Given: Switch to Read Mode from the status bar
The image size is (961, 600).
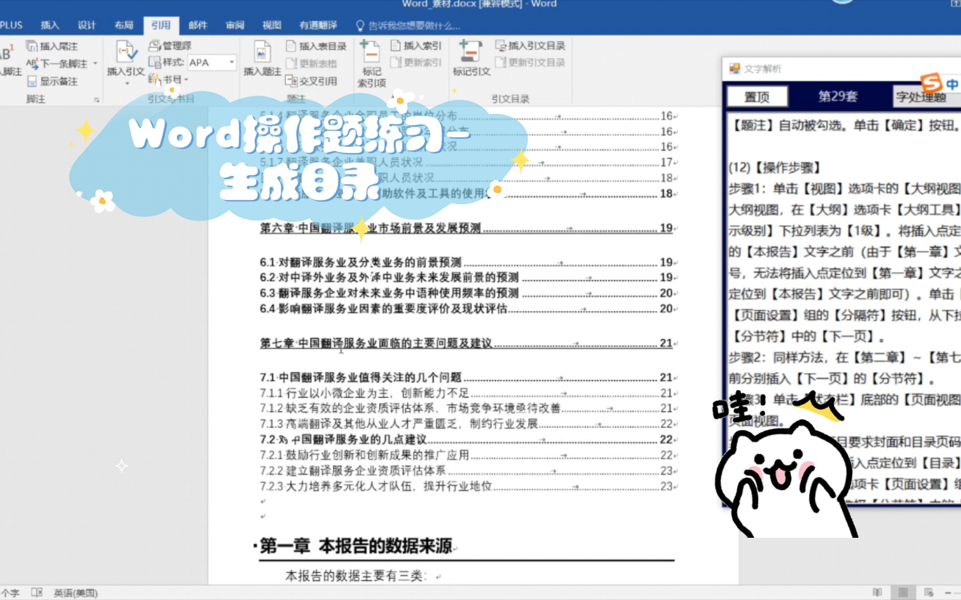Looking at the screenshot, I should pyautogui.click(x=877, y=592).
